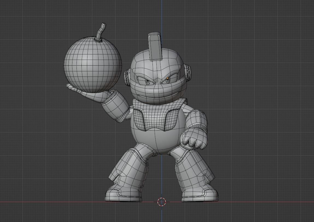
Task: Click the 3D cursor at the world origin
Action: (x=162, y=202)
